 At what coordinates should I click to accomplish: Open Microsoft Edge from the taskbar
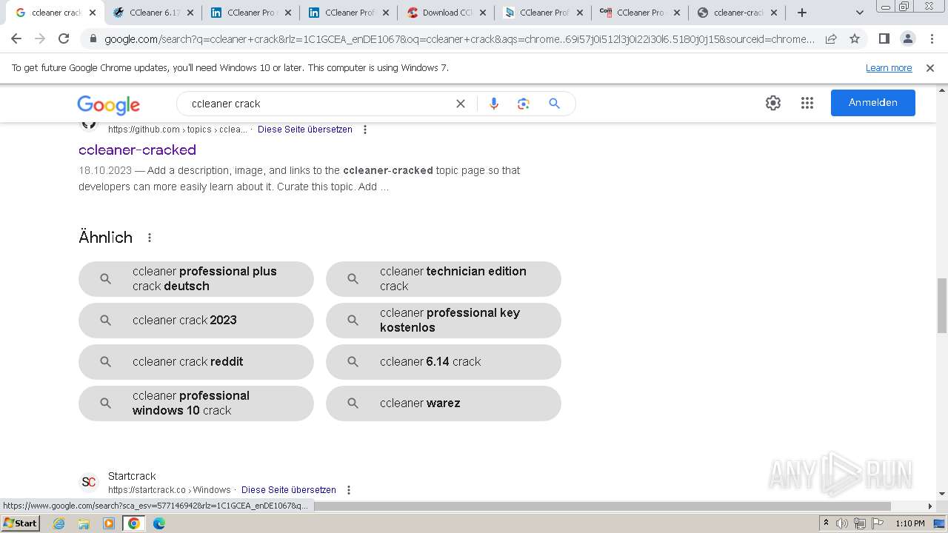pyautogui.click(x=158, y=523)
